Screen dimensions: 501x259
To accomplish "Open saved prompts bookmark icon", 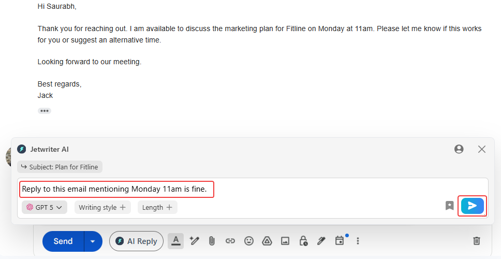I will tap(450, 206).
